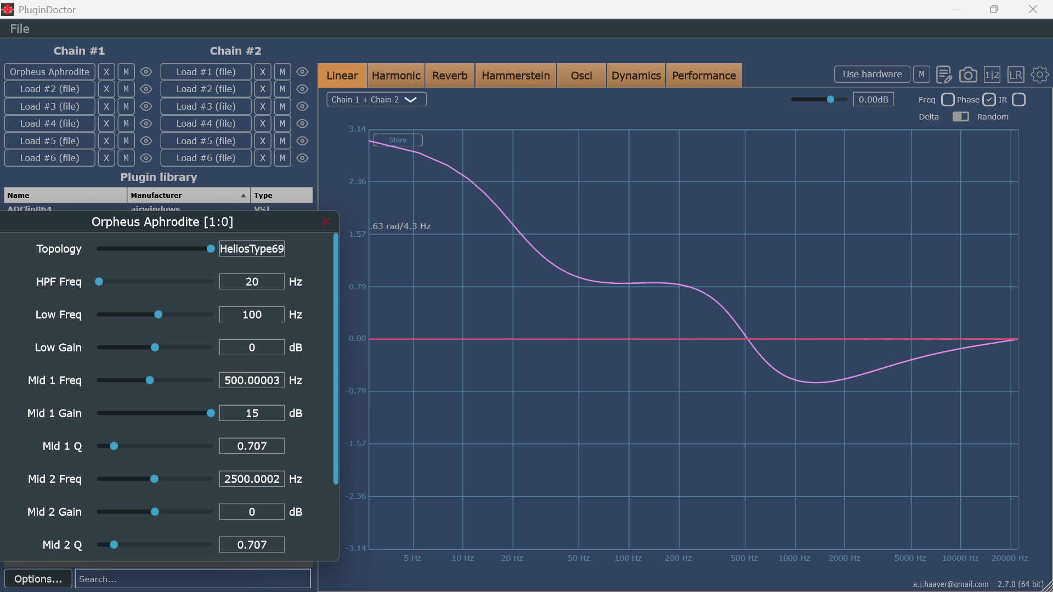The width and height of the screenshot is (1053, 592).
Task: Click X next to Chain #2 Load #6 (file)
Action: click(x=263, y=158)
